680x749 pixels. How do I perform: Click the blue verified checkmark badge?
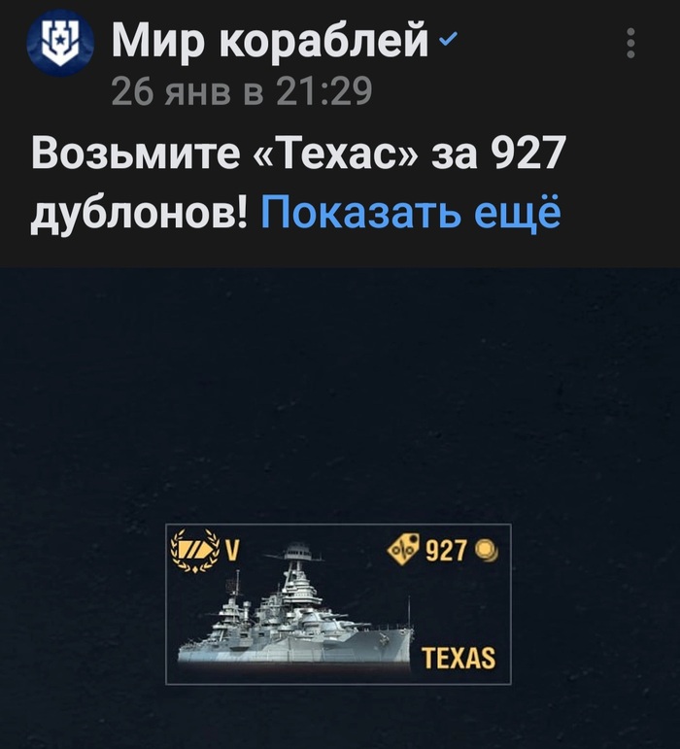(448, 38)
